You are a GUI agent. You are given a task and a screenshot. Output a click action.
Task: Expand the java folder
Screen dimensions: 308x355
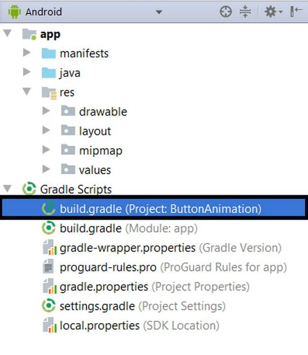[x=27, y=72]
